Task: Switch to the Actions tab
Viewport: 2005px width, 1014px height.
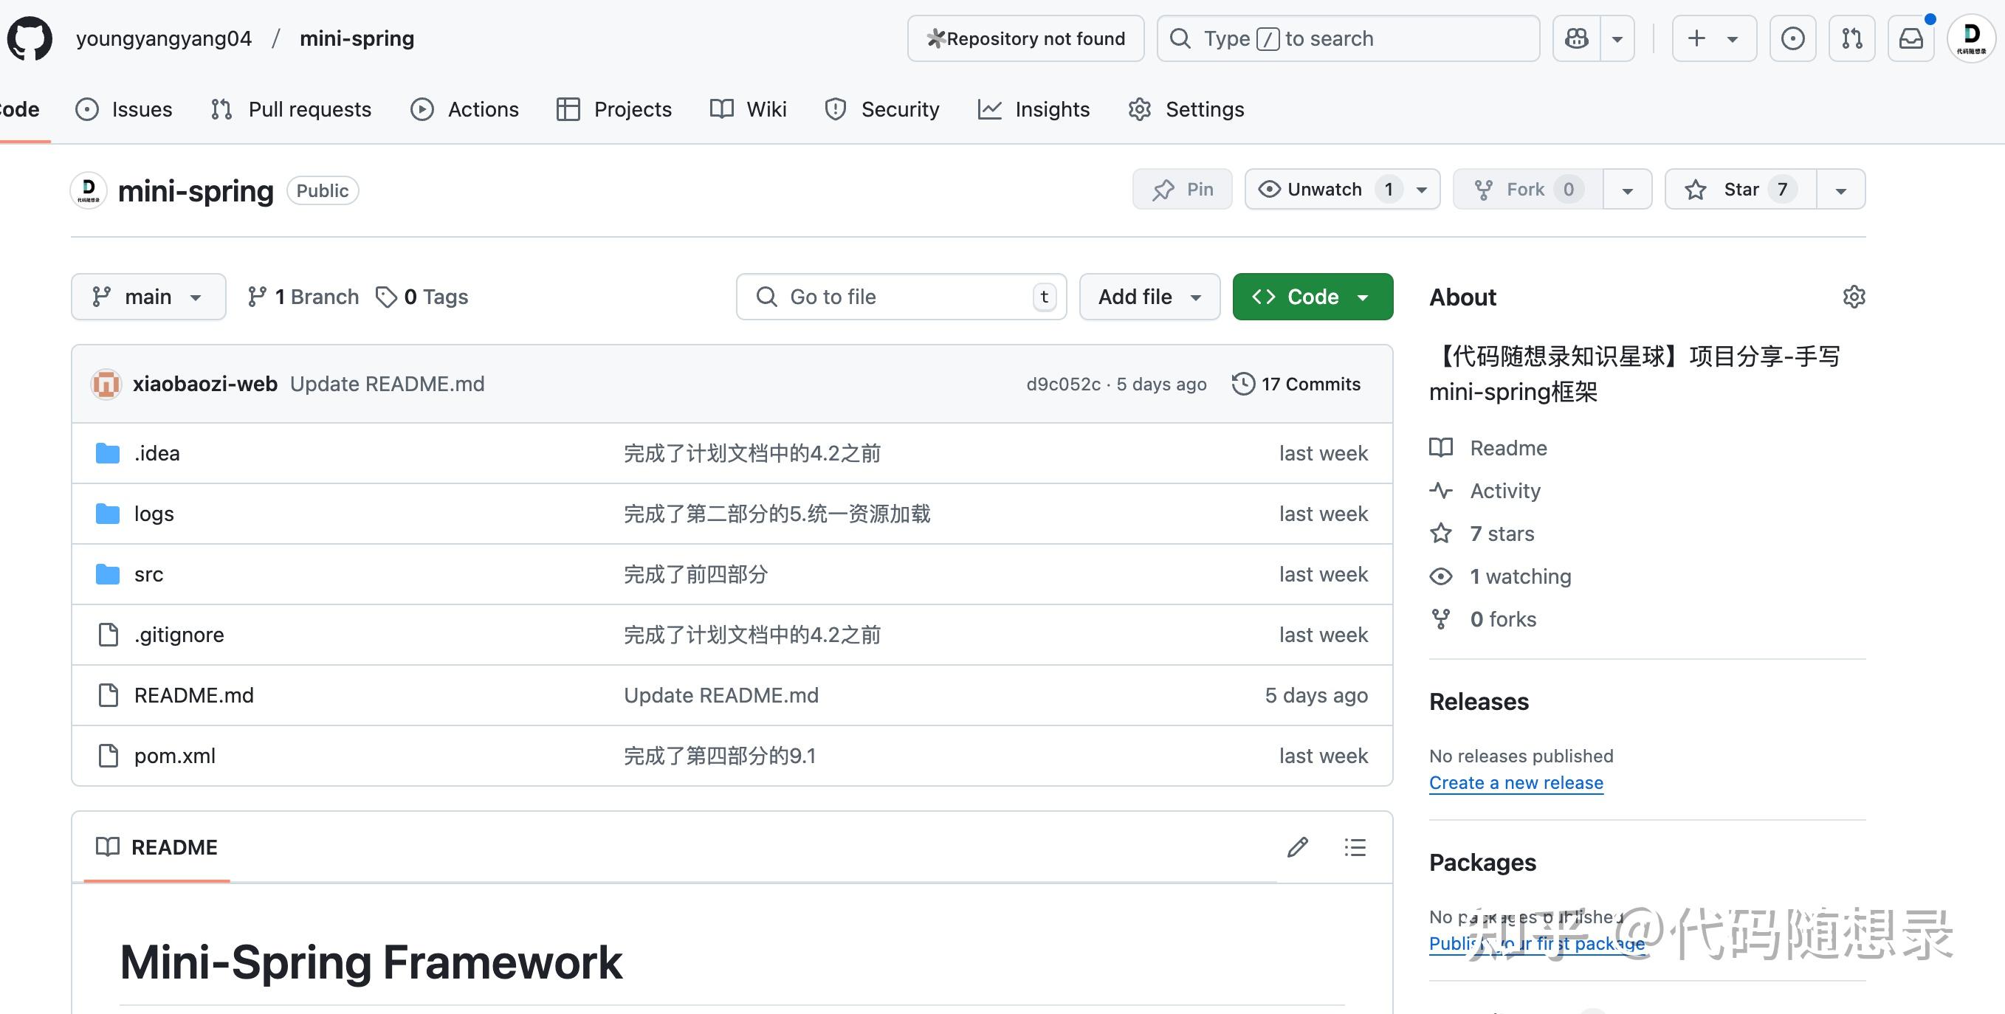Action: click(464, 109)
